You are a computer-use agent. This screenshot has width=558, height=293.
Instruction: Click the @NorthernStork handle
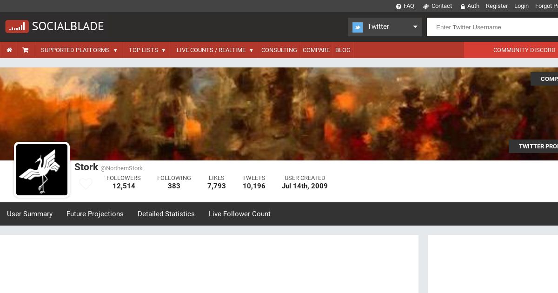(x=121, y=168)
